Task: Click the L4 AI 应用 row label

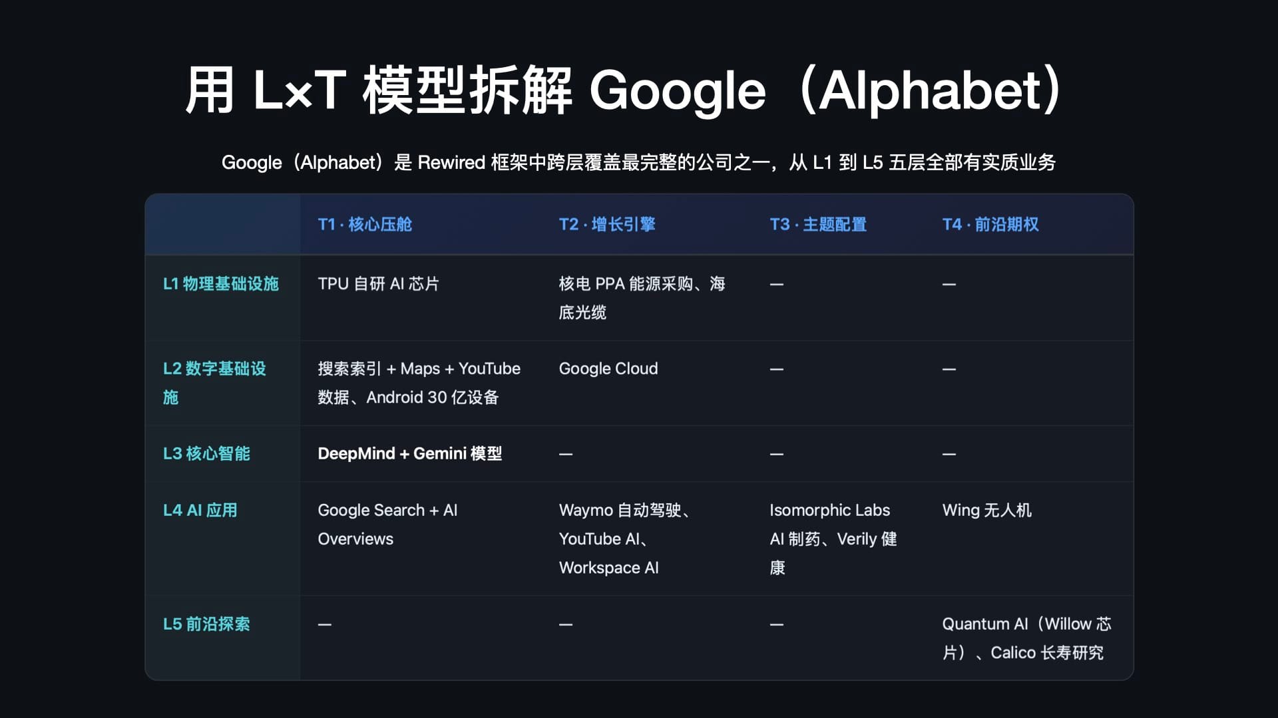Action: point(200,510)
